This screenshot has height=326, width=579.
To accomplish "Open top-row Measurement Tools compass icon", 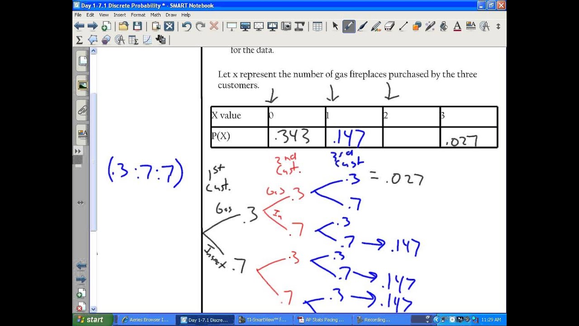I will 484,26.
